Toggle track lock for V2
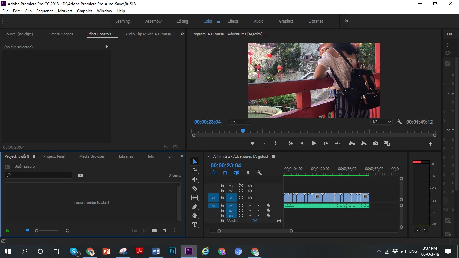Viewport: 459px width, 258px height. click(222, 191)
